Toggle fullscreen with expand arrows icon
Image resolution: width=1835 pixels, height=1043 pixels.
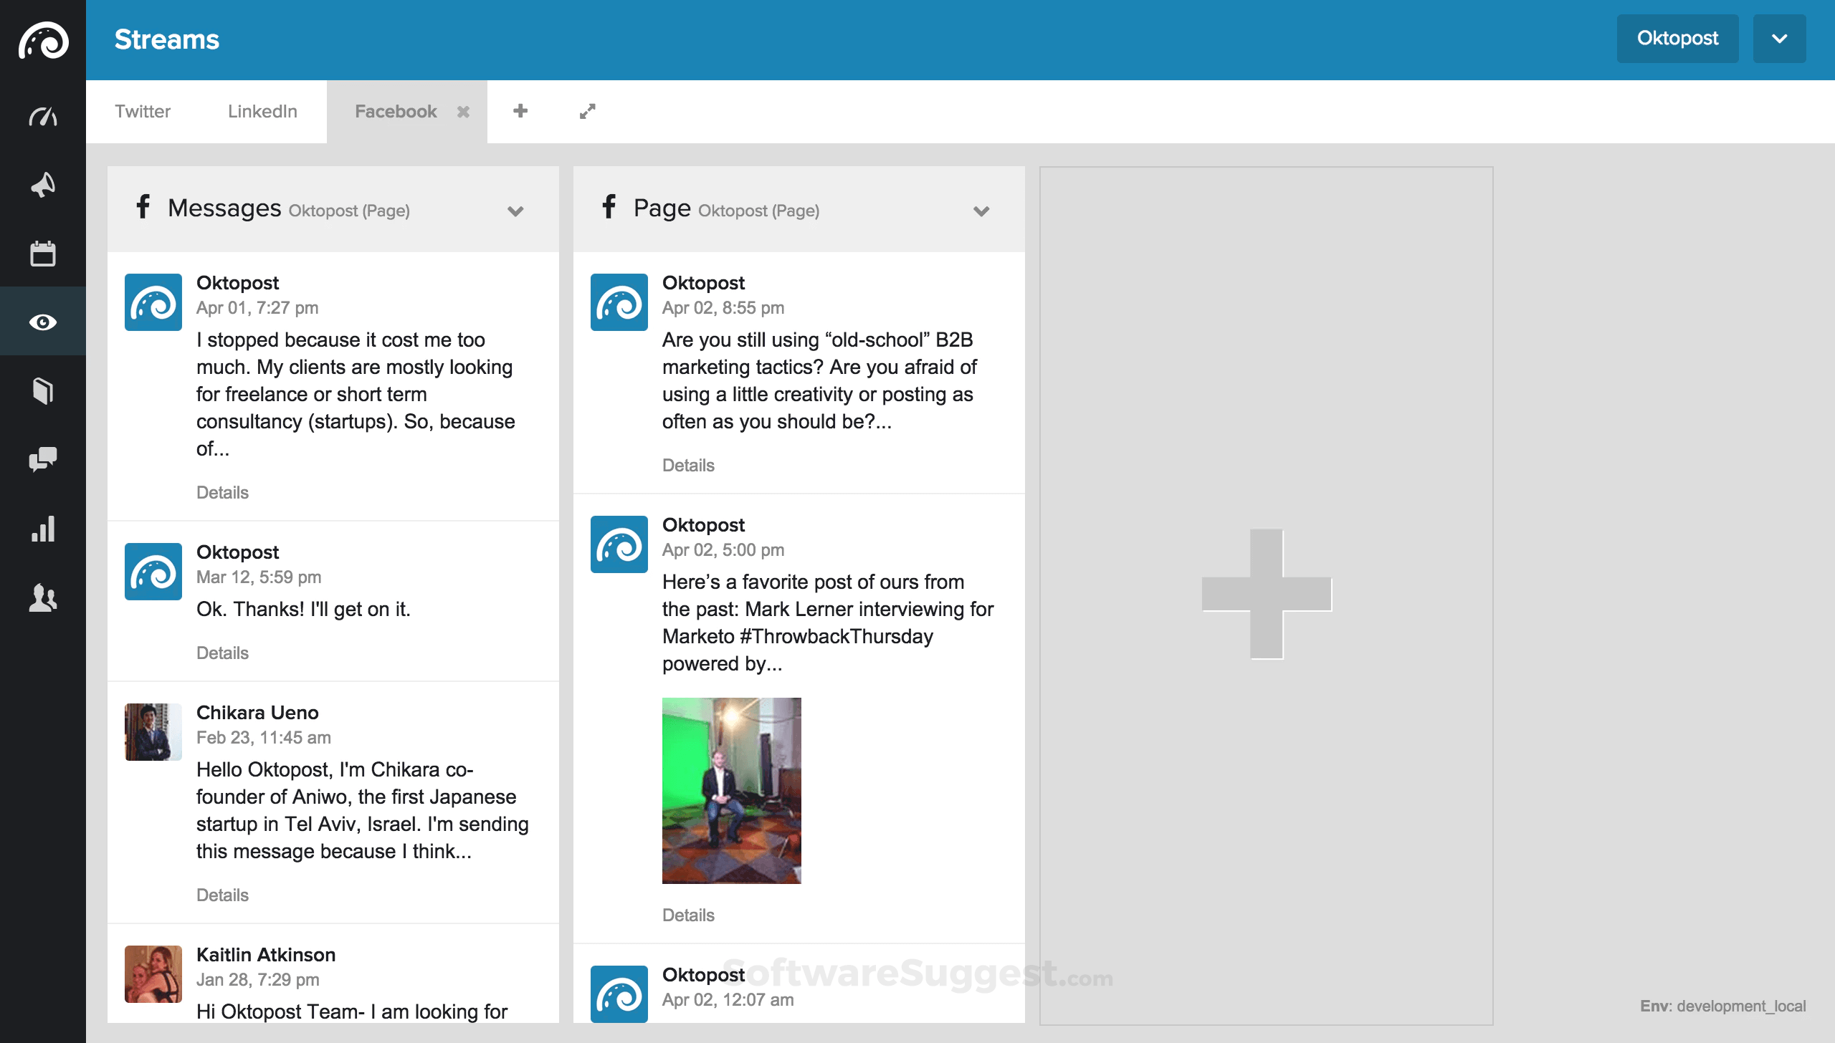tap(588, 111)
